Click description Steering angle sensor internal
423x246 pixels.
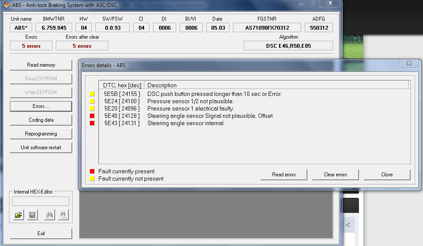186,123
